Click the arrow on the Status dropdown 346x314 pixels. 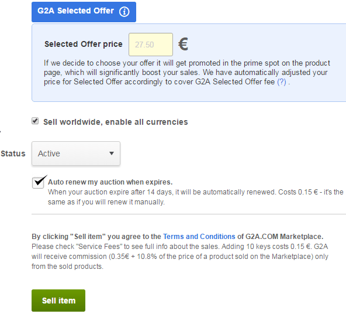click(x=112, y=153)
